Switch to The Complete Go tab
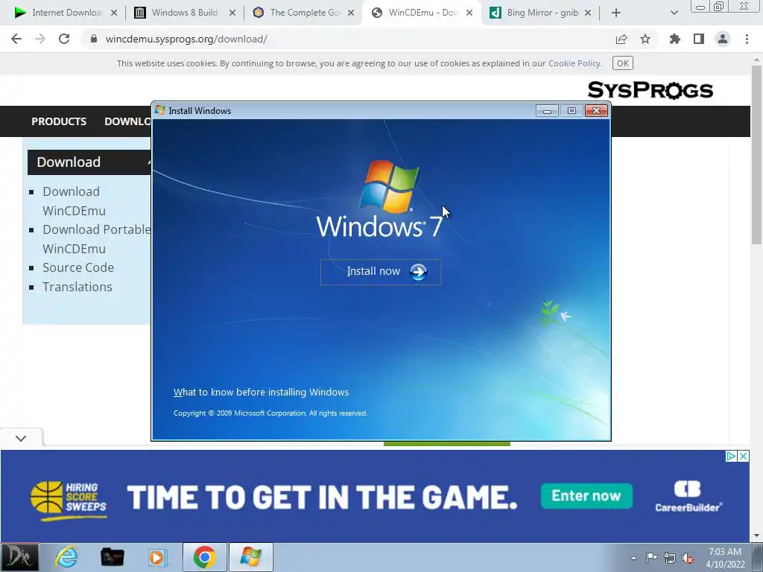Screen dimensions: 763x572 click(303, 13)
